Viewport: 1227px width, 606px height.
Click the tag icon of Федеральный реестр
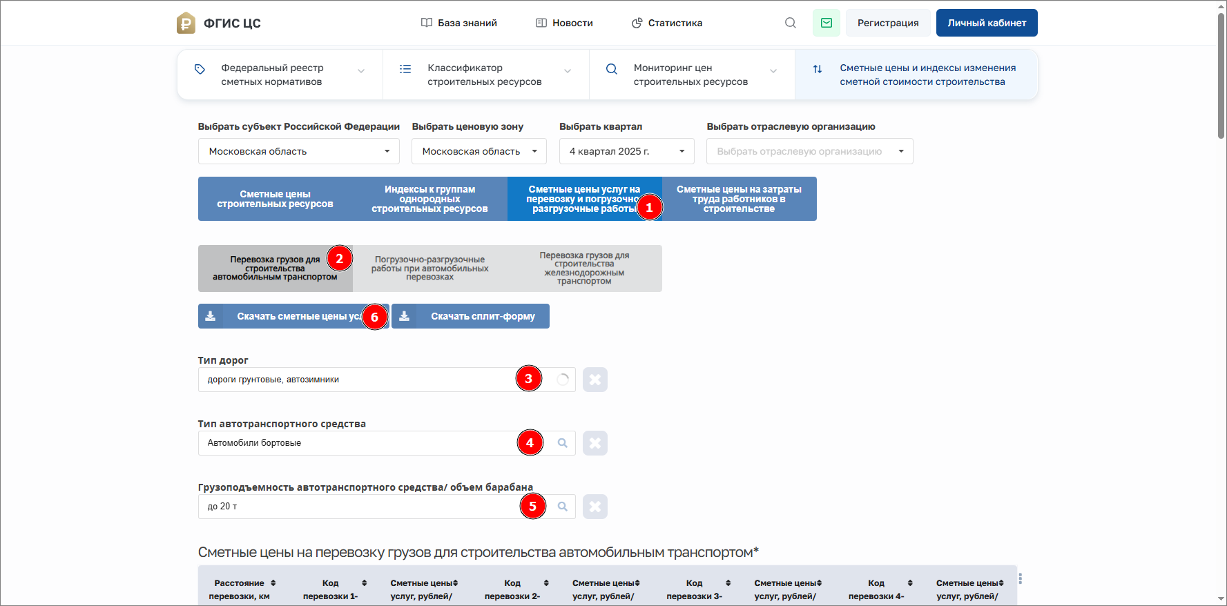200,69
